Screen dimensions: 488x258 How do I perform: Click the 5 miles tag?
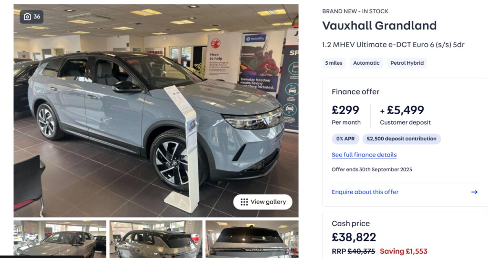(x=334, y=63)
